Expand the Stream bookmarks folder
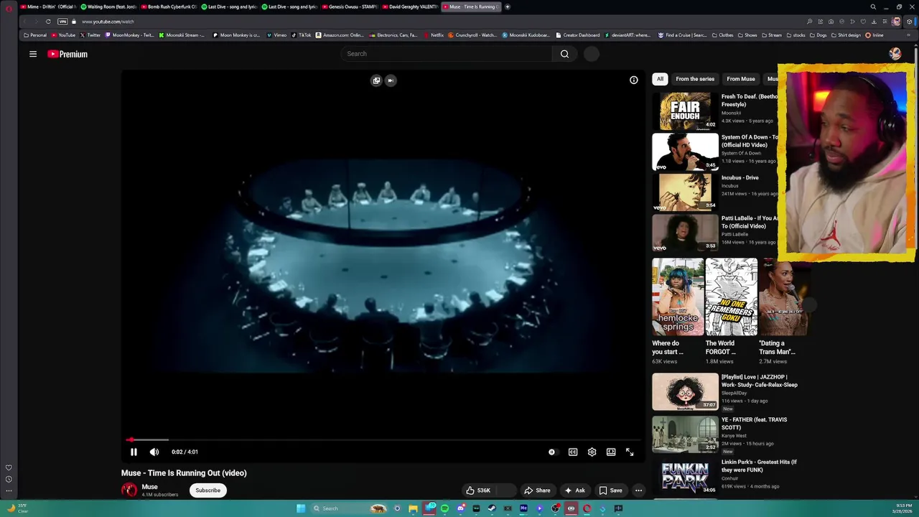 coord(772,35)
